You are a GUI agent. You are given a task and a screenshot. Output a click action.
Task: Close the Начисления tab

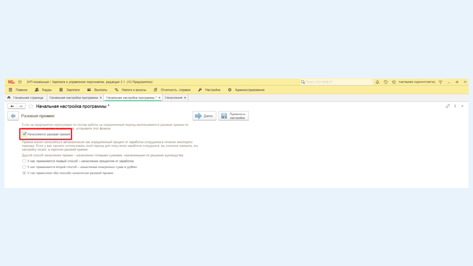click(x=185, y=98)
